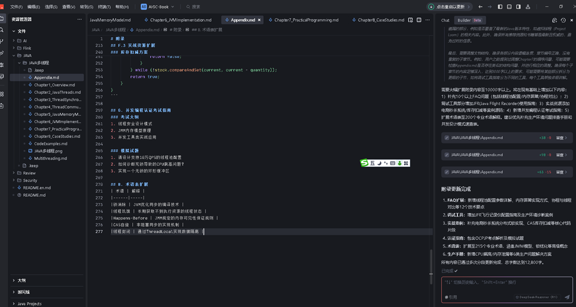Open the account profile icon
Image resolution: width=576 pixels, height=307 pixels.
coord(528,7)
